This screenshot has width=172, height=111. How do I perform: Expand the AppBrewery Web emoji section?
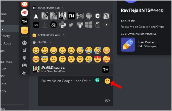64,35
